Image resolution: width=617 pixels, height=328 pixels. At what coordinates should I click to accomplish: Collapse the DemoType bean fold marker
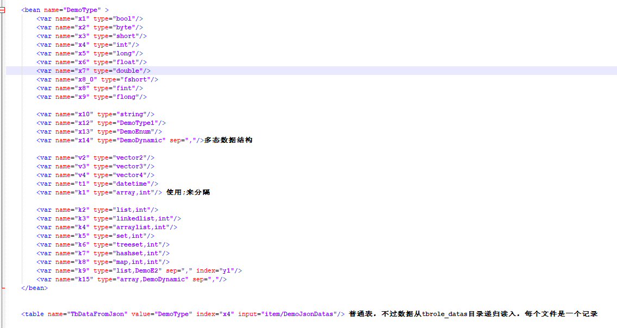pyautogui.click(x=3, y=10)
